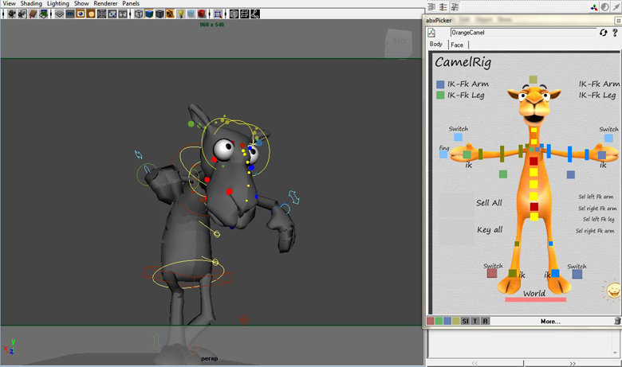Toggle the Resolution Gate icon

(81, 14)
